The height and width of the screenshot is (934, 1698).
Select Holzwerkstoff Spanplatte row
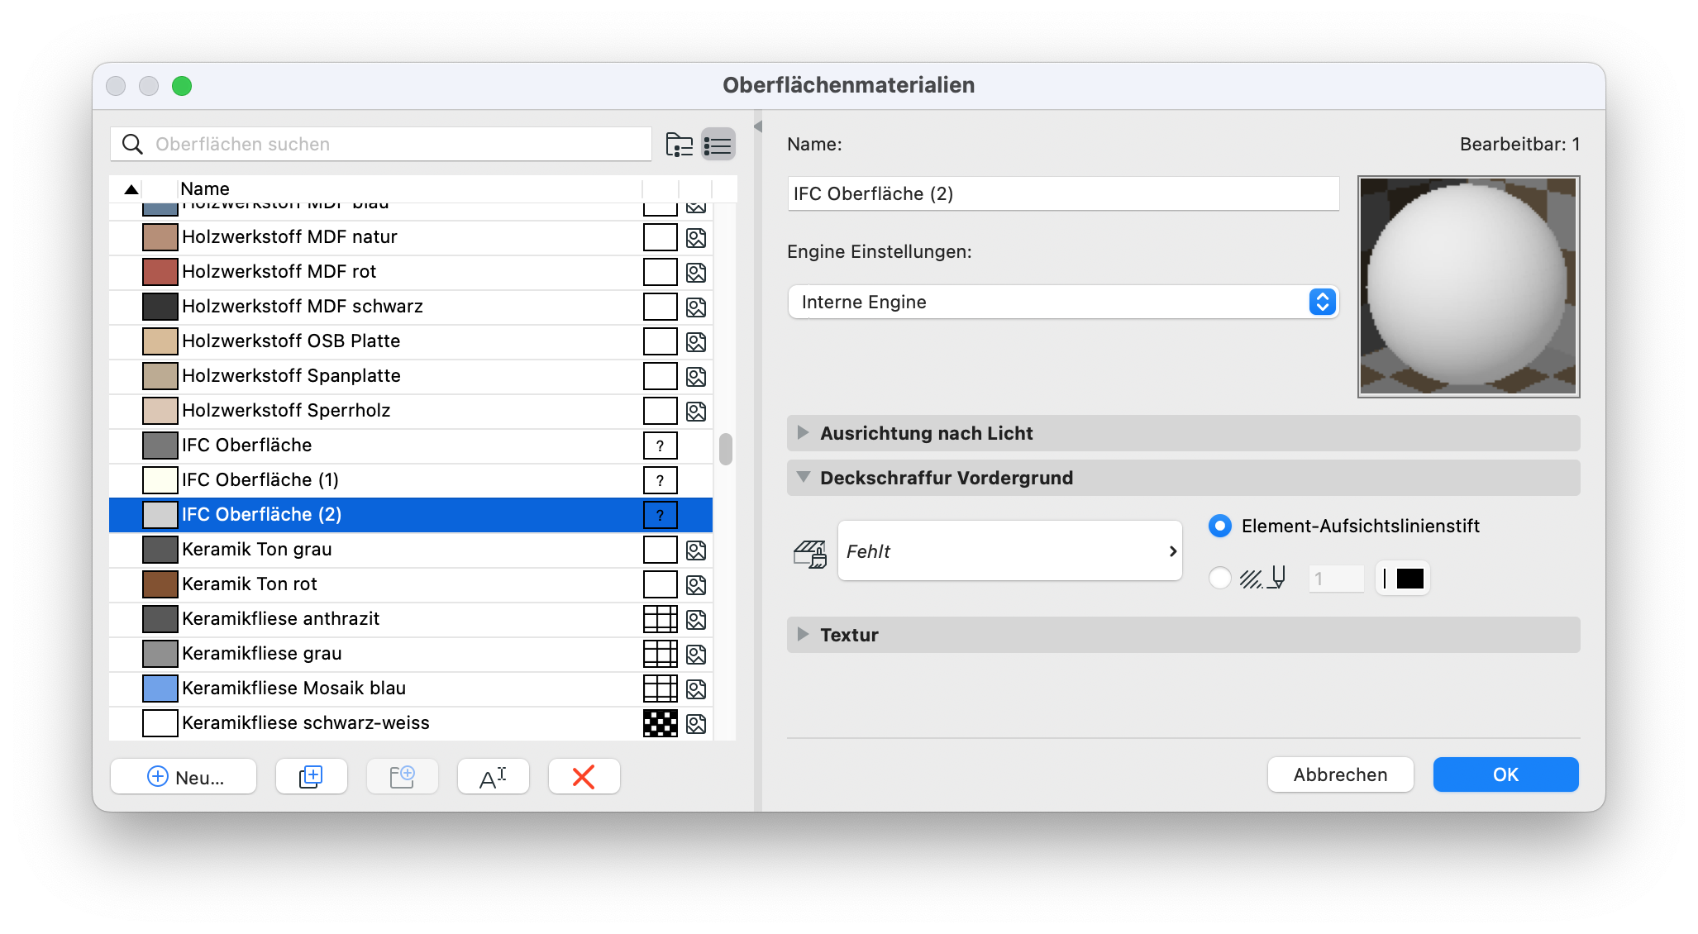pos(411,376)
